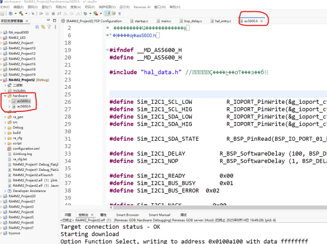Switch to 属性 properties bottom tab

[x=103, y=215]
